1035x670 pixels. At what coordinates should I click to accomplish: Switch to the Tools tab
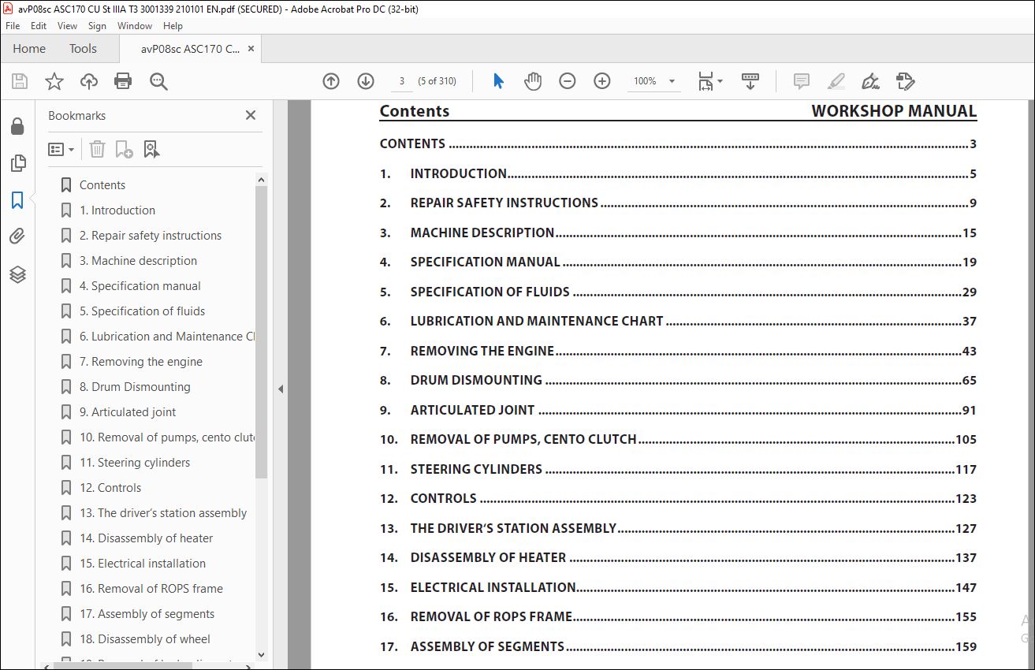point(83,49)
